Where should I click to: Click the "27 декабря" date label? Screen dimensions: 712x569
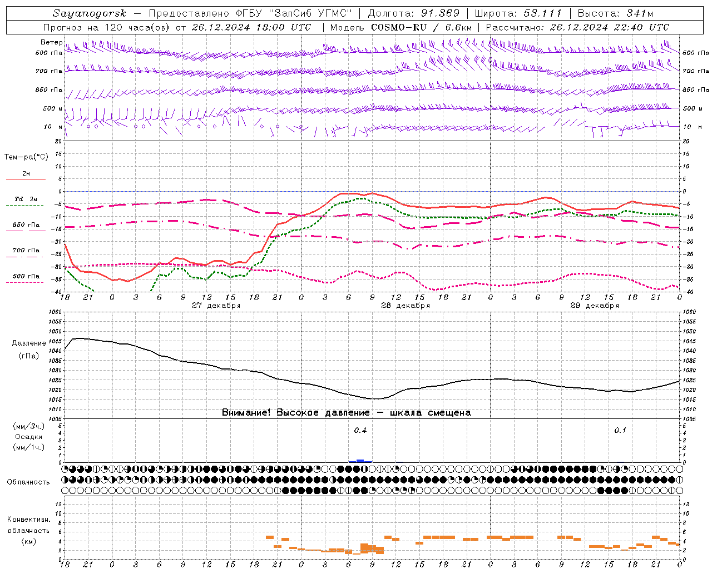click(x=216, y=306)
